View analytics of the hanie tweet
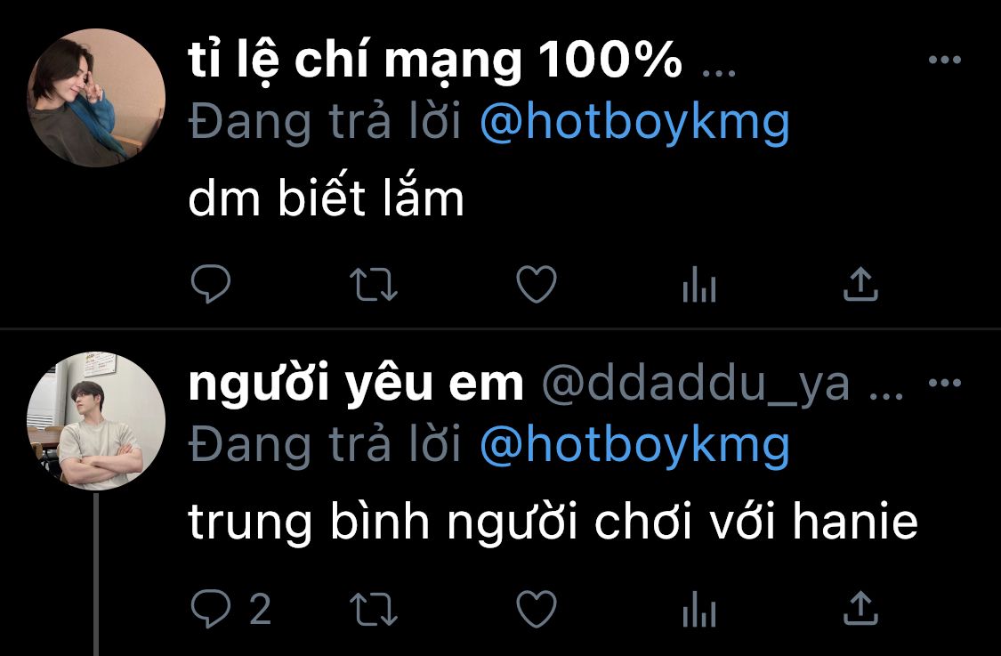 pyautogui.click(x=699, y=609)
